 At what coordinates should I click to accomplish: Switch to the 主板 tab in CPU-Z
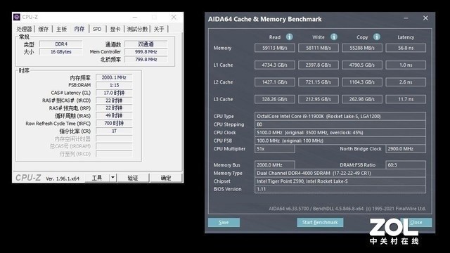[61, 29]
